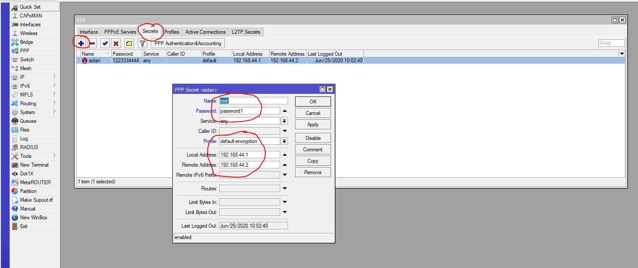
Task: Switch to the PPPoE Servers tab
Action: [120, 32]
